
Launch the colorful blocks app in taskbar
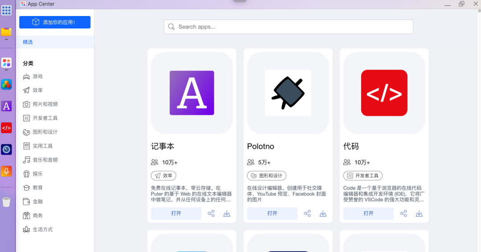[6, 84]
